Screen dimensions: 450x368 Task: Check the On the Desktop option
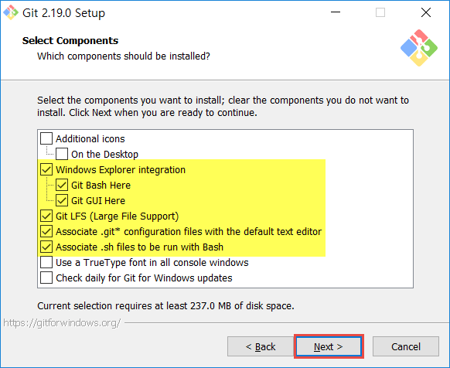pos(62,154)
